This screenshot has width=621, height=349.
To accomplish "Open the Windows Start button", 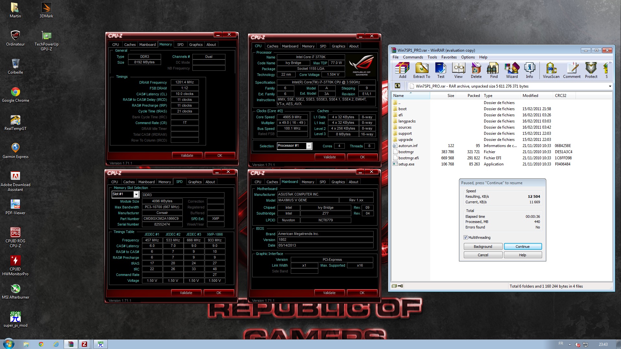I will [x=8, y=344].
